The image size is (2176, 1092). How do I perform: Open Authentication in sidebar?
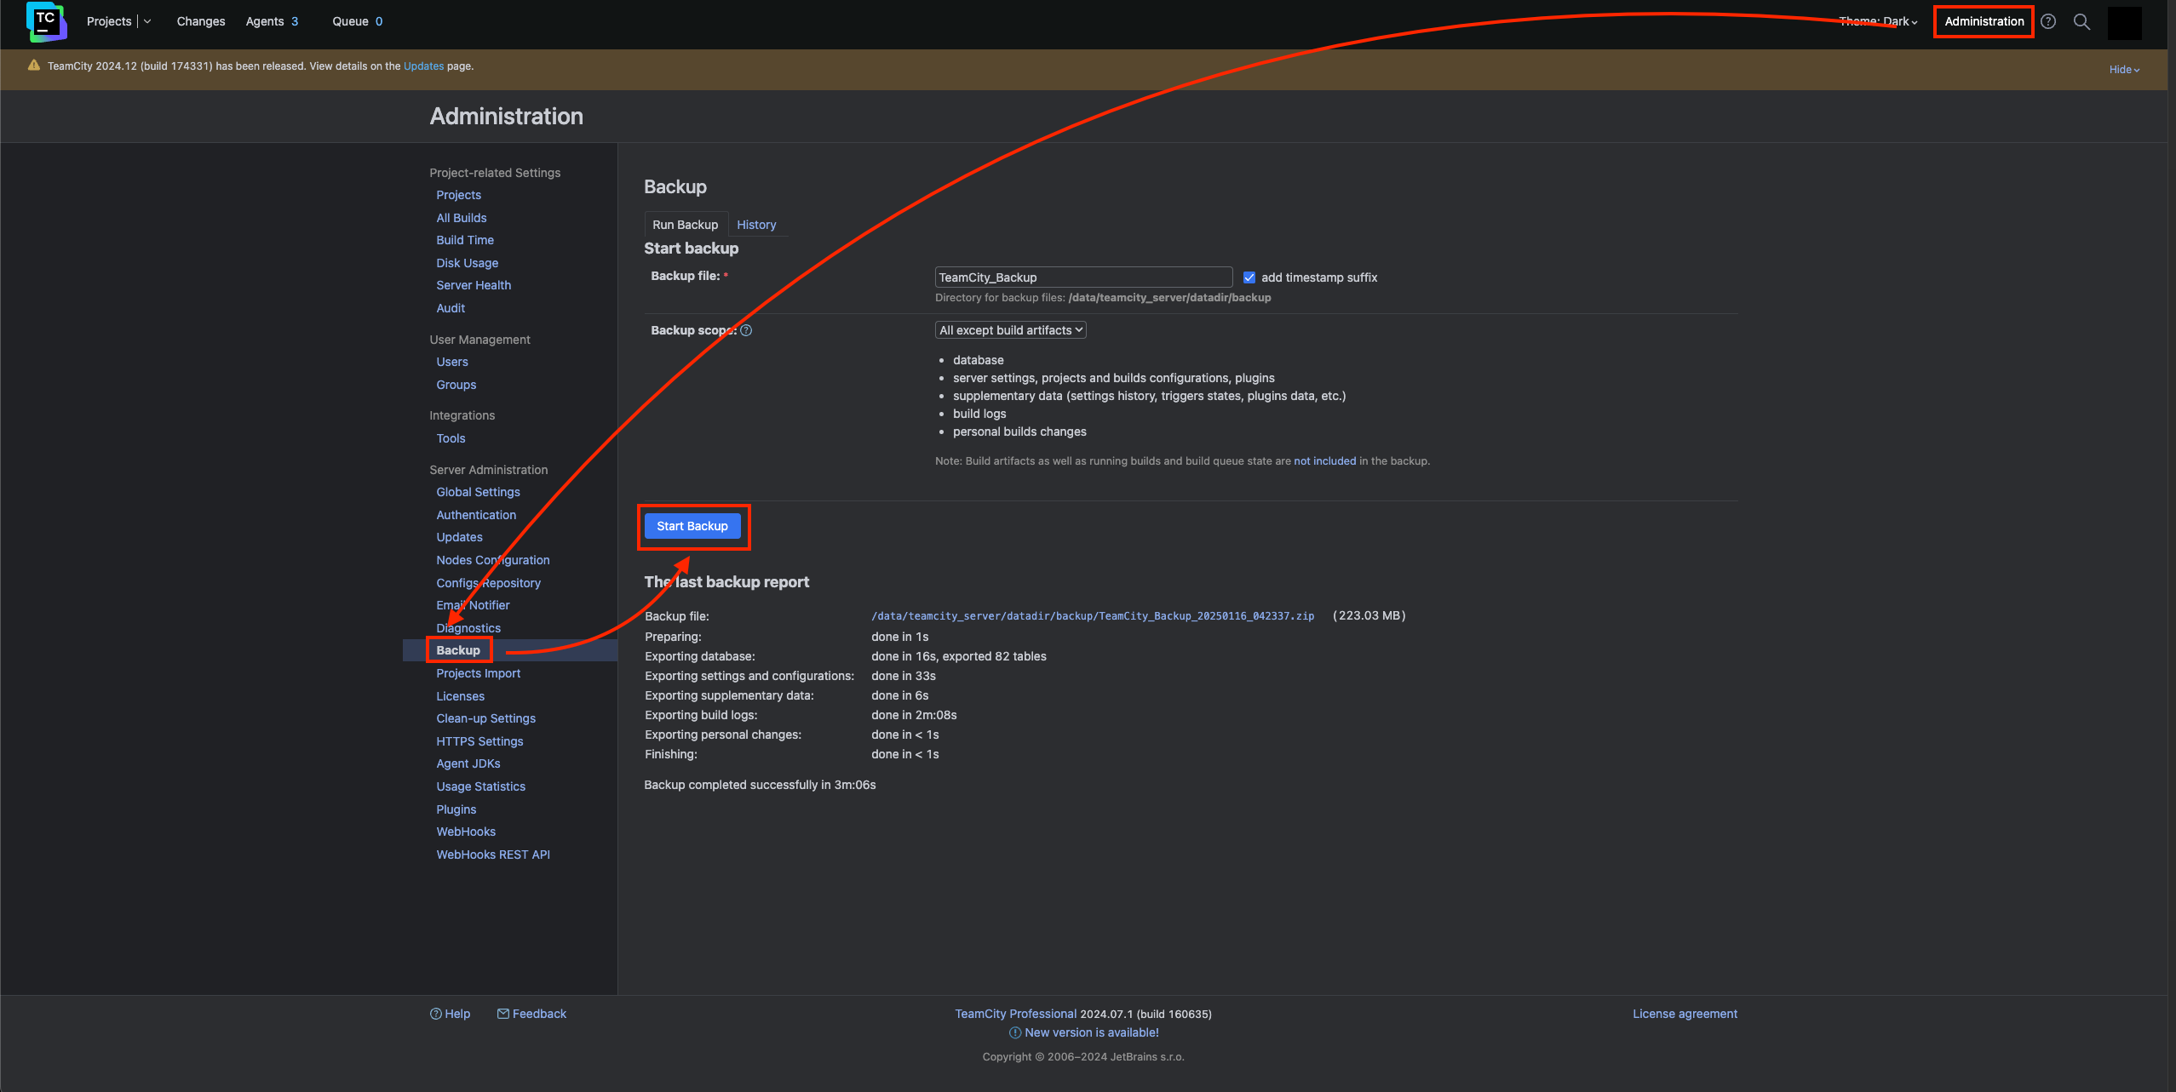tap(476, 515)
